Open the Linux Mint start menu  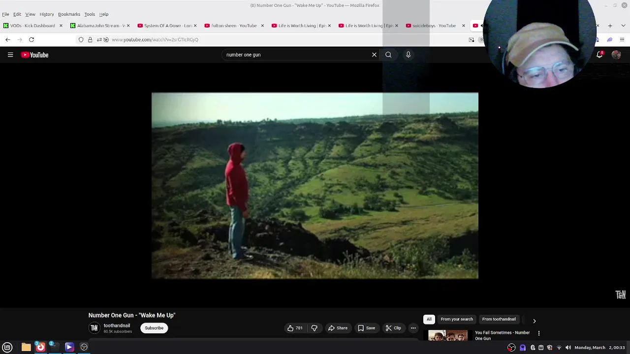[7, 347]
